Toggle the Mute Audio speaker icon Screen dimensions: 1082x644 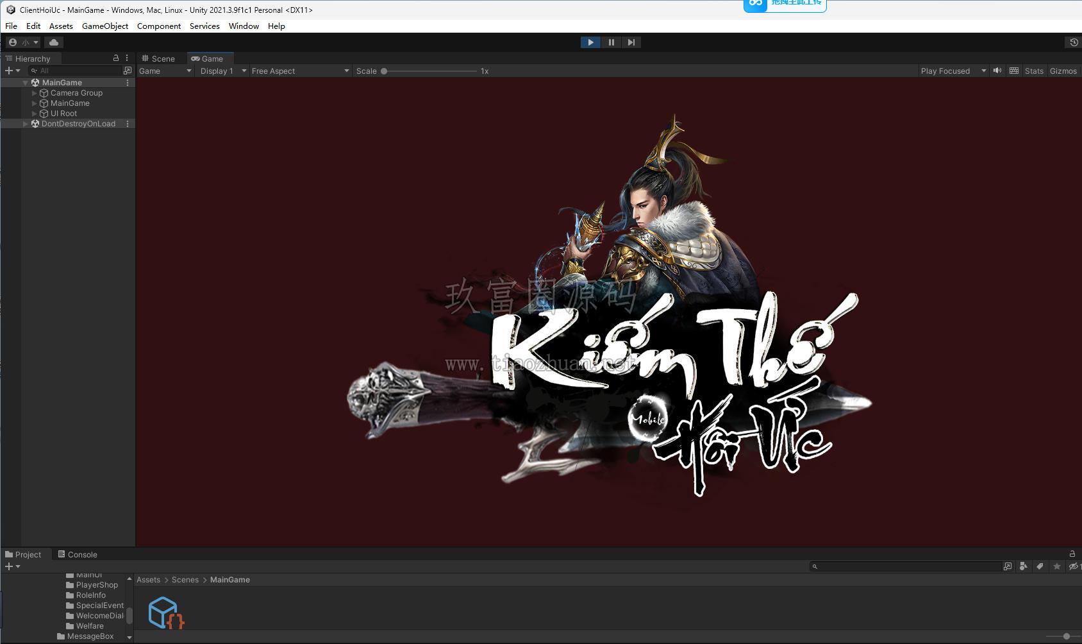pos(997,71)
